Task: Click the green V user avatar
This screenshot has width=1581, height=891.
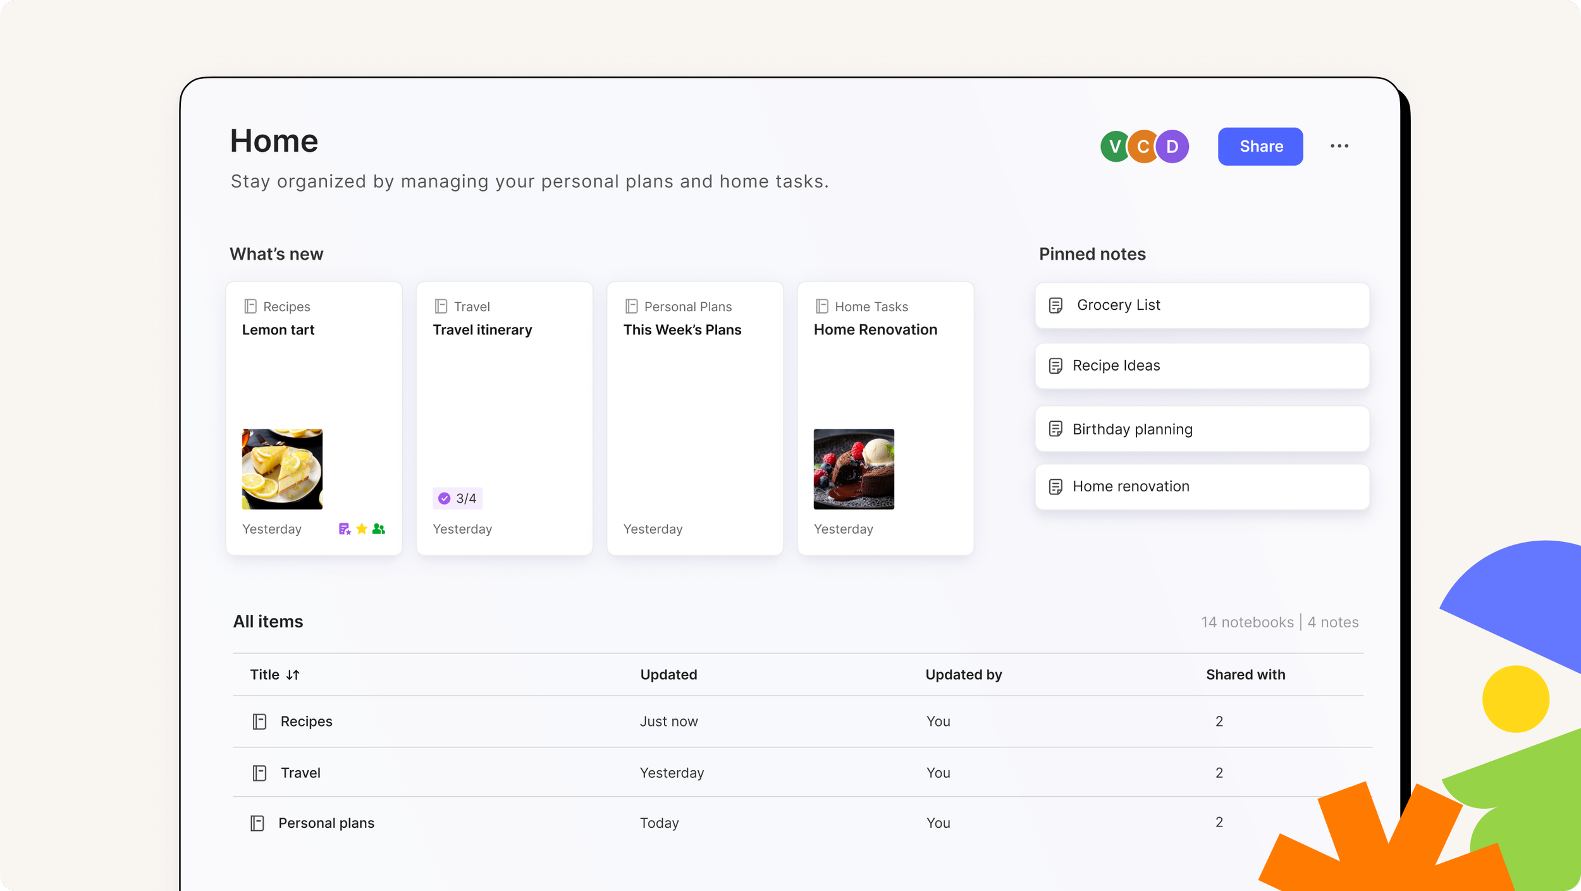Action: tap(1114, 147)
